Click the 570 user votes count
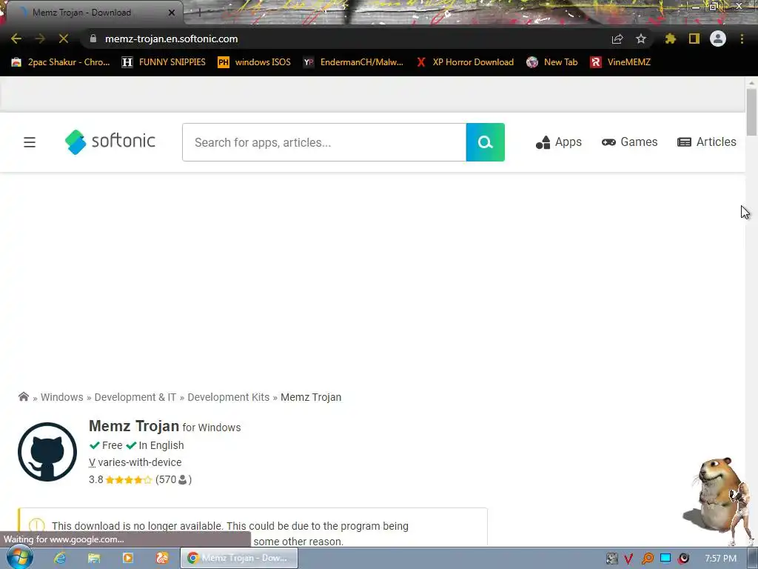Screen dimensions: 758x569 pos(173,479)
